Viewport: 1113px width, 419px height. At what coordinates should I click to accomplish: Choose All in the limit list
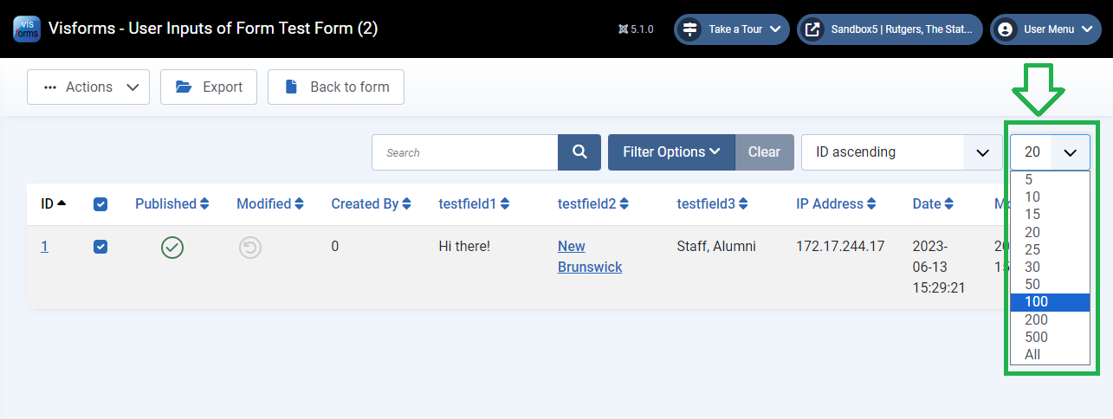(x=1050, y=355)
